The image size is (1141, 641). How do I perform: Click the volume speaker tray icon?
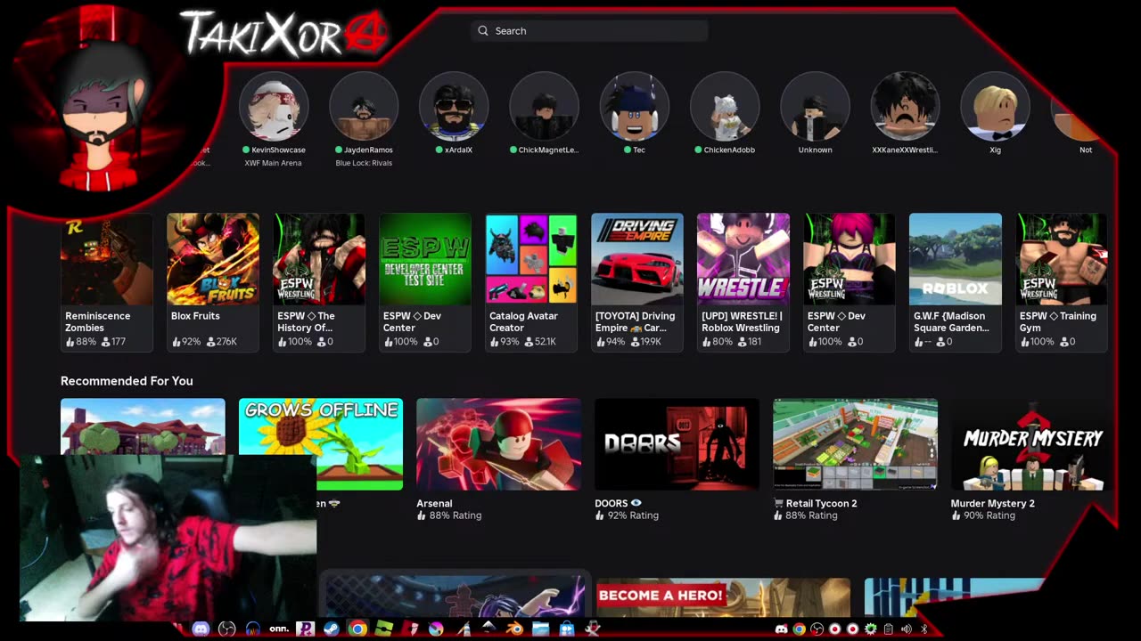click(907, 629)
